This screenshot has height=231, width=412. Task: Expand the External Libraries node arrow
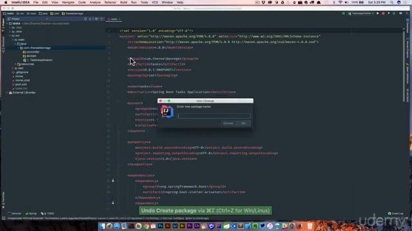[x=7, y=92]
